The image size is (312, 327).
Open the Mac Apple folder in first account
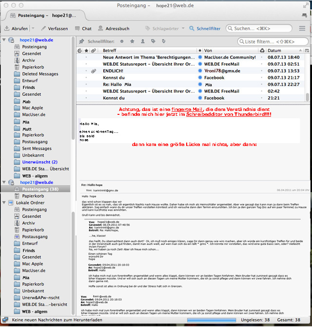point(32,108)
